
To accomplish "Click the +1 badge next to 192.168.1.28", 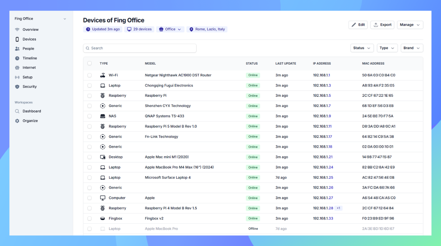I will 338,208.
